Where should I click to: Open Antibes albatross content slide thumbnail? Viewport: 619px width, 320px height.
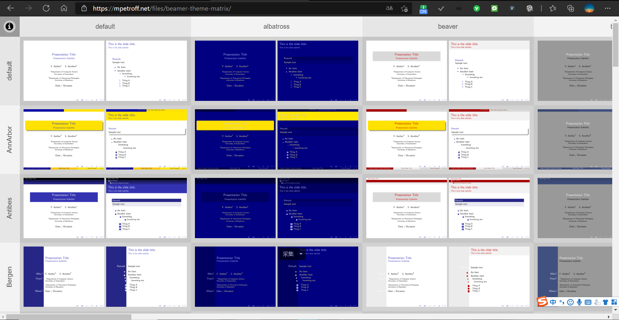pos(318,208)
